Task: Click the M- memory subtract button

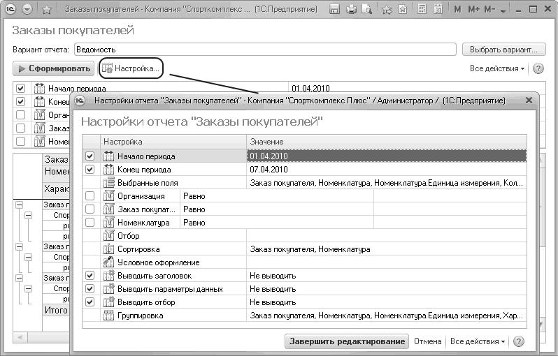Action: 489,9
